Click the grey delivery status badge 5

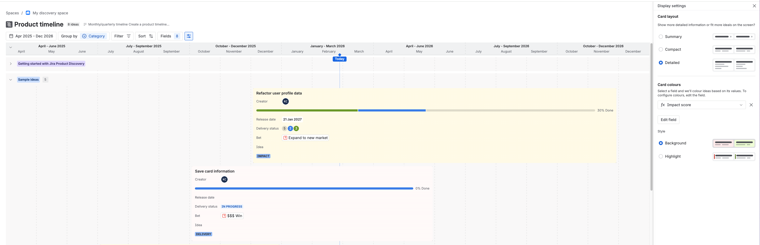285,128
